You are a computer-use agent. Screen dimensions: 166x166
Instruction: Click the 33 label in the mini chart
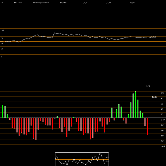[x=107, y=161]
